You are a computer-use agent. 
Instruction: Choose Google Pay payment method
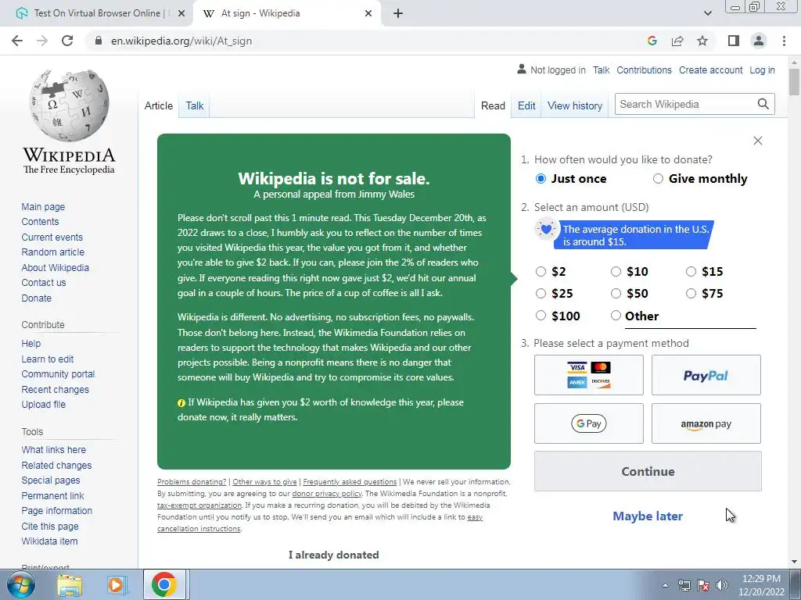pyautogui.click(x=588, y=423)
